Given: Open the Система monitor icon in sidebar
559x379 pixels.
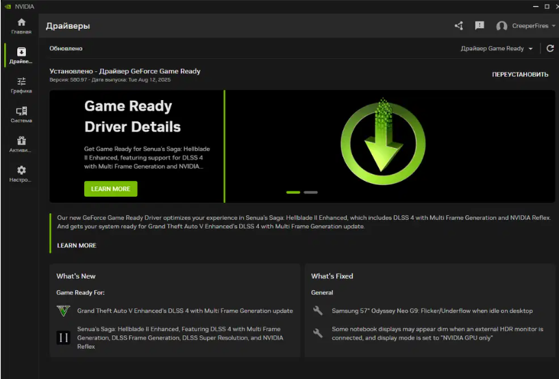Looking at the screenshot, I should (x=21, y=111).
